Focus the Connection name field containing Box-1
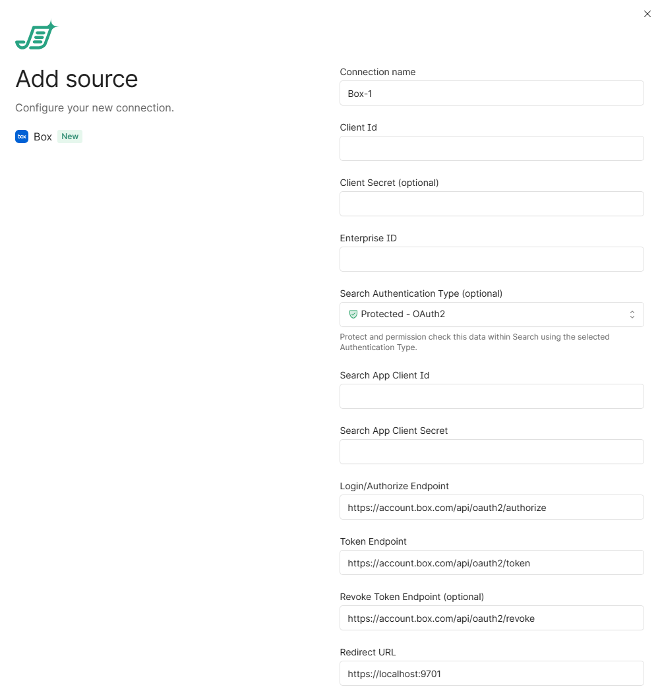The width and height of the screenshot is (660, 693). click(491, 93)
